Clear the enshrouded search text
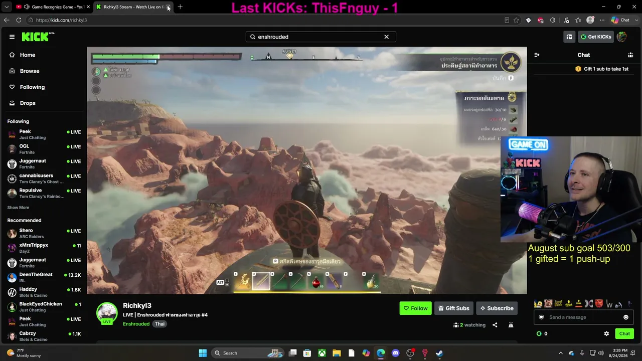The width and height of the screenshot is (642, 361). 386,37
